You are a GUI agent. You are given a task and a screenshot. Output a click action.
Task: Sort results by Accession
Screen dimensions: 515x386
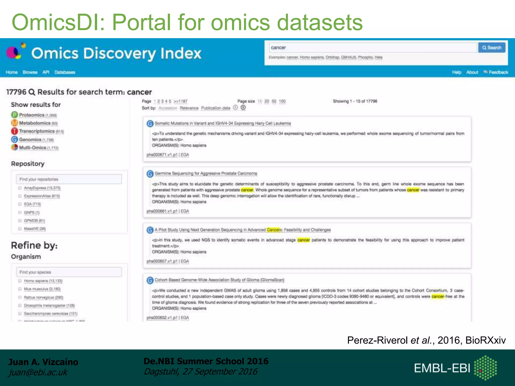168,108
